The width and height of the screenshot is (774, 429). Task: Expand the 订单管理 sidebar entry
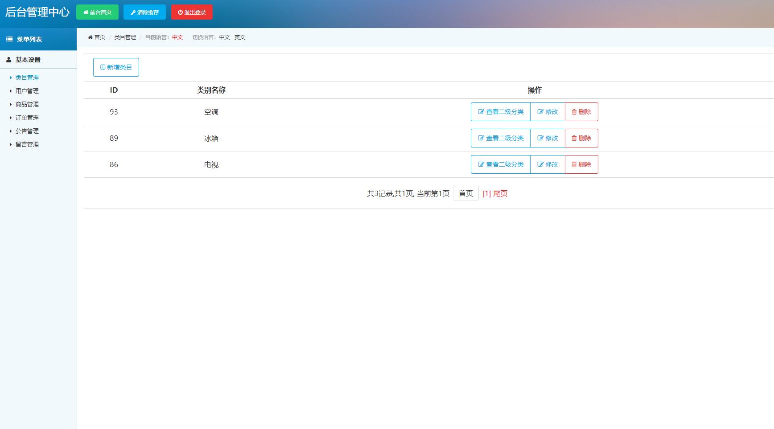tap(27, 117)
